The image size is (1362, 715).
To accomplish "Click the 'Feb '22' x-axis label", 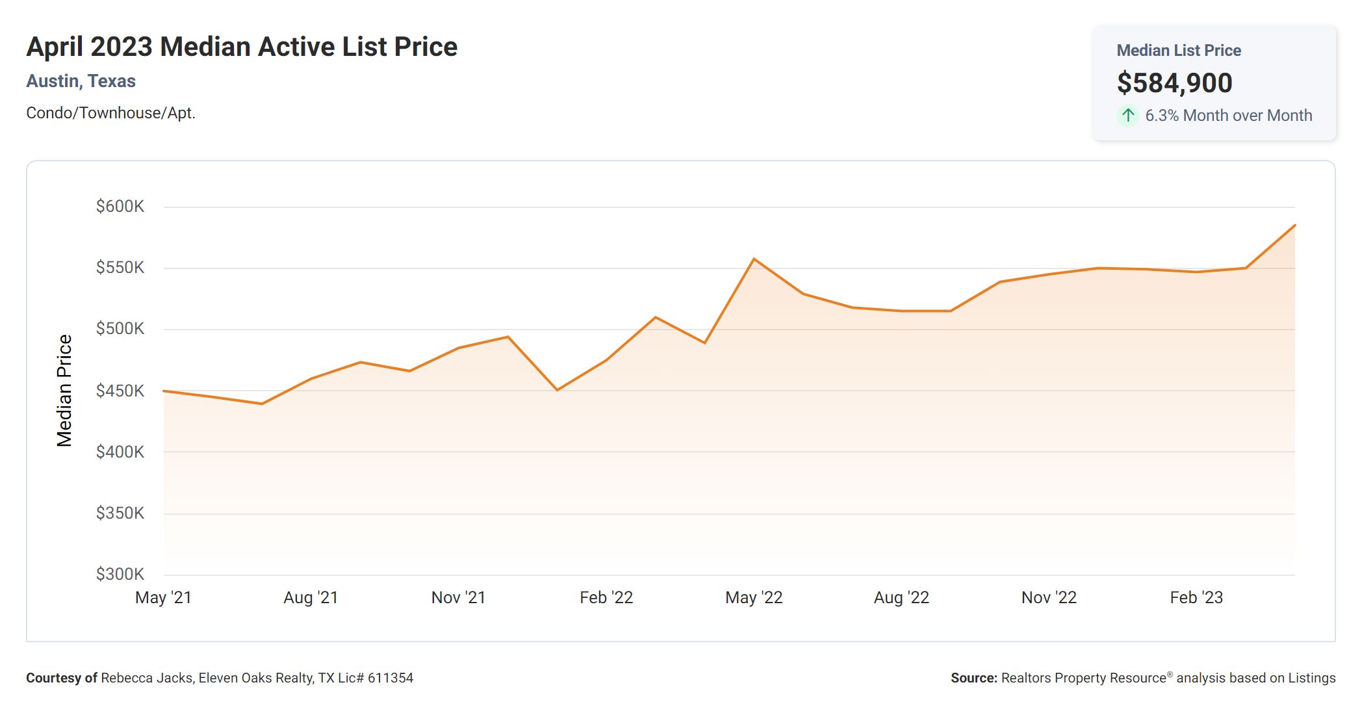I will coord(606,597).
